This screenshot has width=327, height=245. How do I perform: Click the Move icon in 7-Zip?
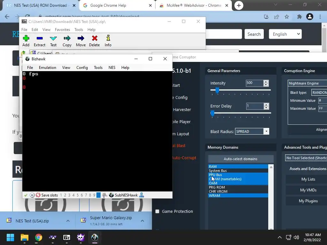coord(81,38)
